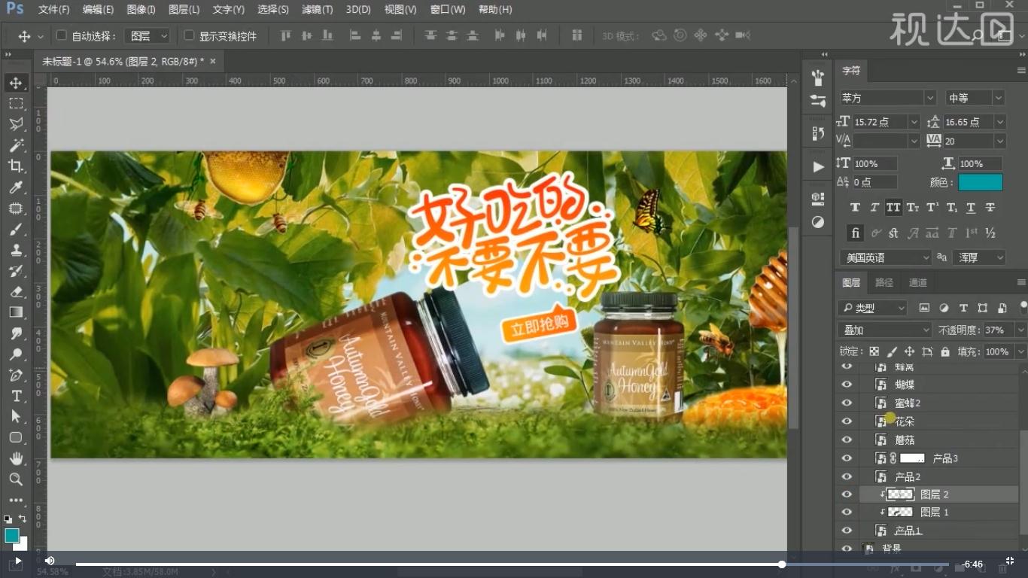Image resolution: width=1028 pixels, height=578 pixels.
Task: Select the Hand tool
Action: 17,458
